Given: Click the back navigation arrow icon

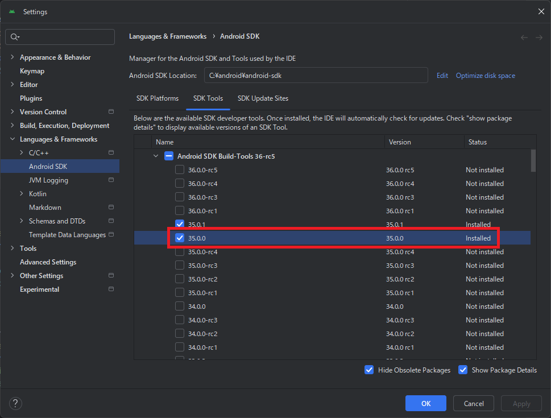Looking at the screenshot, I should point(524,37).
